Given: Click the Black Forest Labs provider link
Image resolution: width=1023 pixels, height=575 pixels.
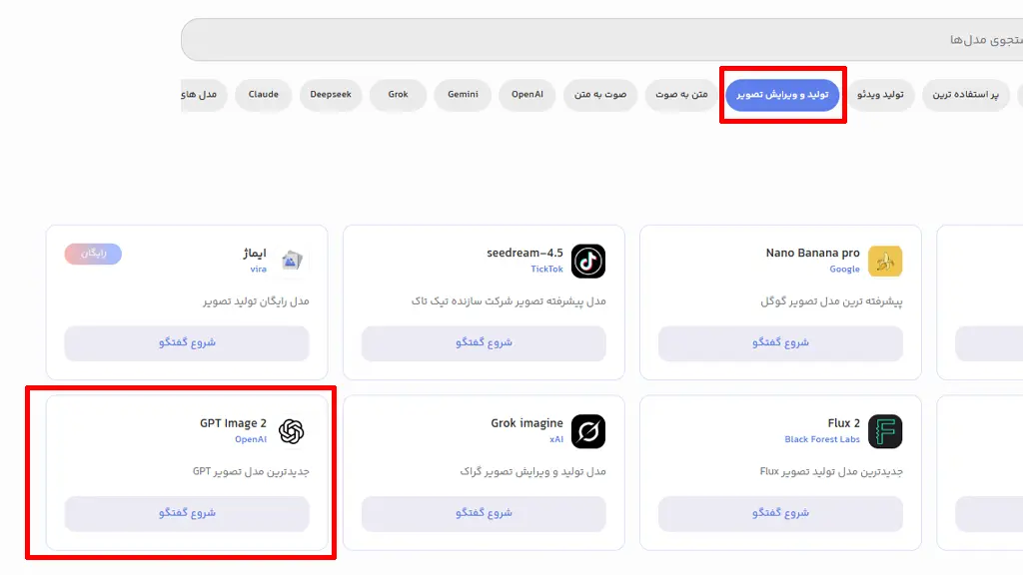Looking at the screenshot, I should click(x=822, y=439).
